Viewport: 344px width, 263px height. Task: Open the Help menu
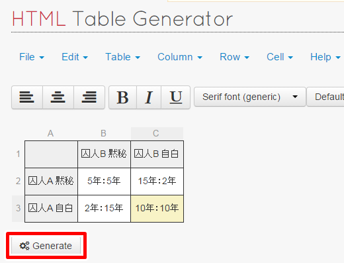[x=325, y=57]
